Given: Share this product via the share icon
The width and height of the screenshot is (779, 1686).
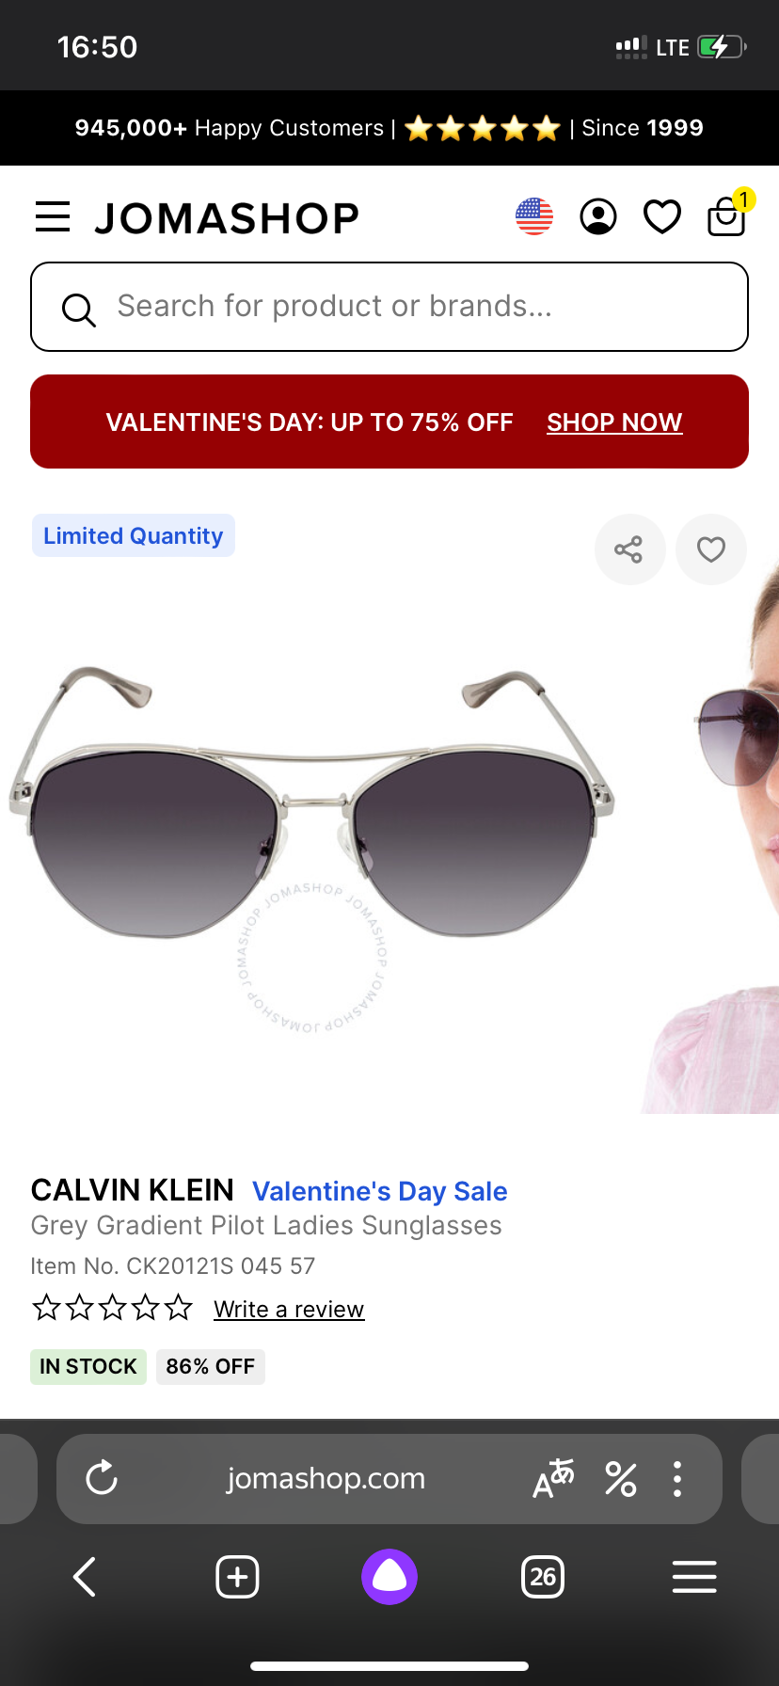Looking at the screenshot, I should pyautogui.click(x=629, y=549).
